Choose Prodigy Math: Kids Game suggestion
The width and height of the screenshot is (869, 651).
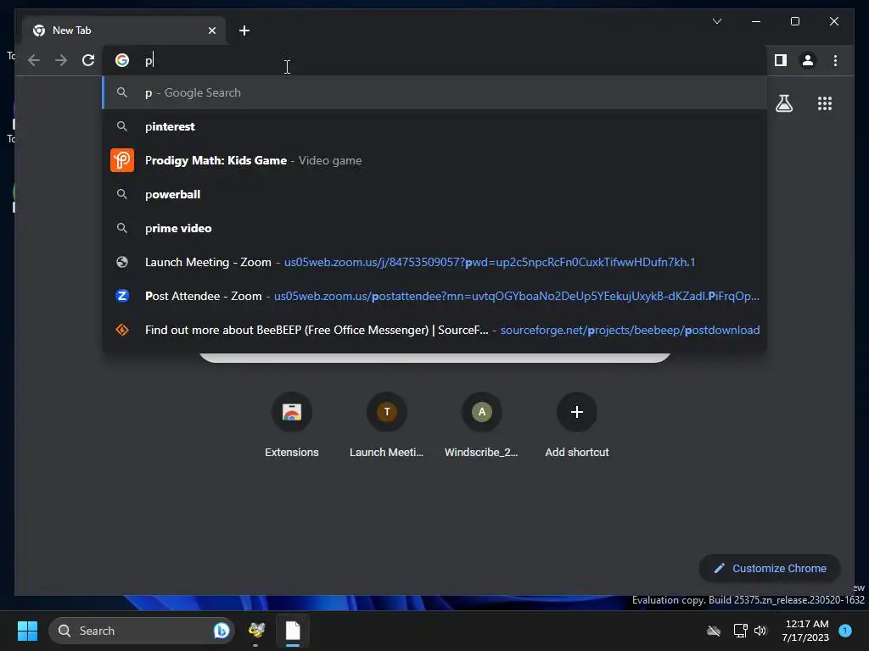point(434,160)
